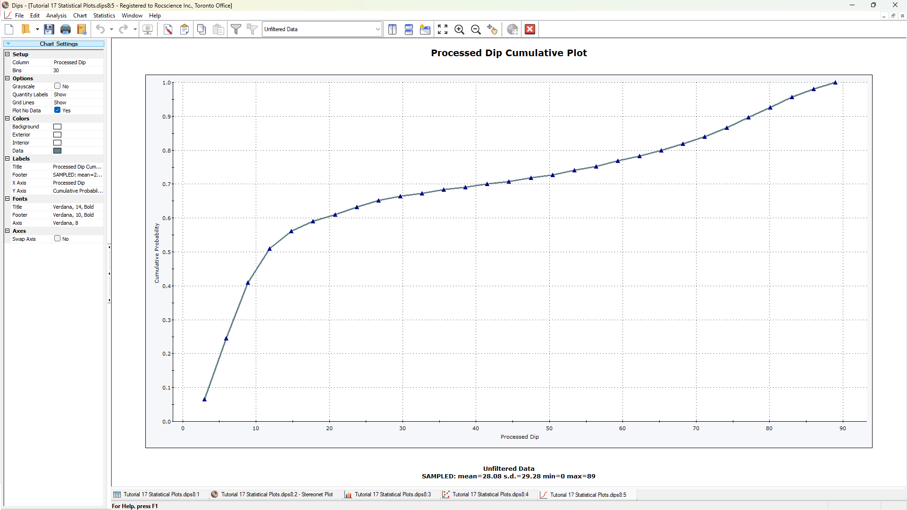This screenshot has width=907, height=510.
Task: Expand the Colors settings section
Action: pos(7,118)
